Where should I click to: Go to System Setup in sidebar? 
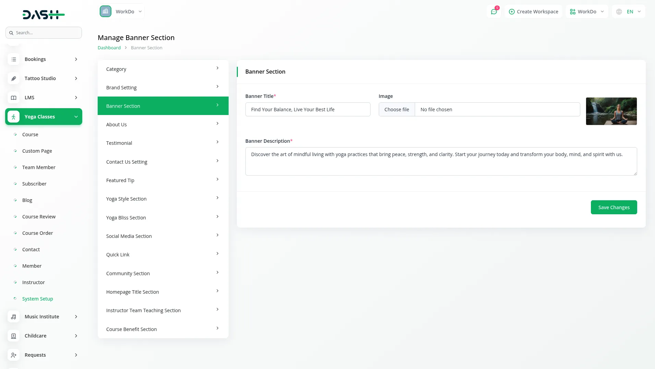(x=37, y=299)
